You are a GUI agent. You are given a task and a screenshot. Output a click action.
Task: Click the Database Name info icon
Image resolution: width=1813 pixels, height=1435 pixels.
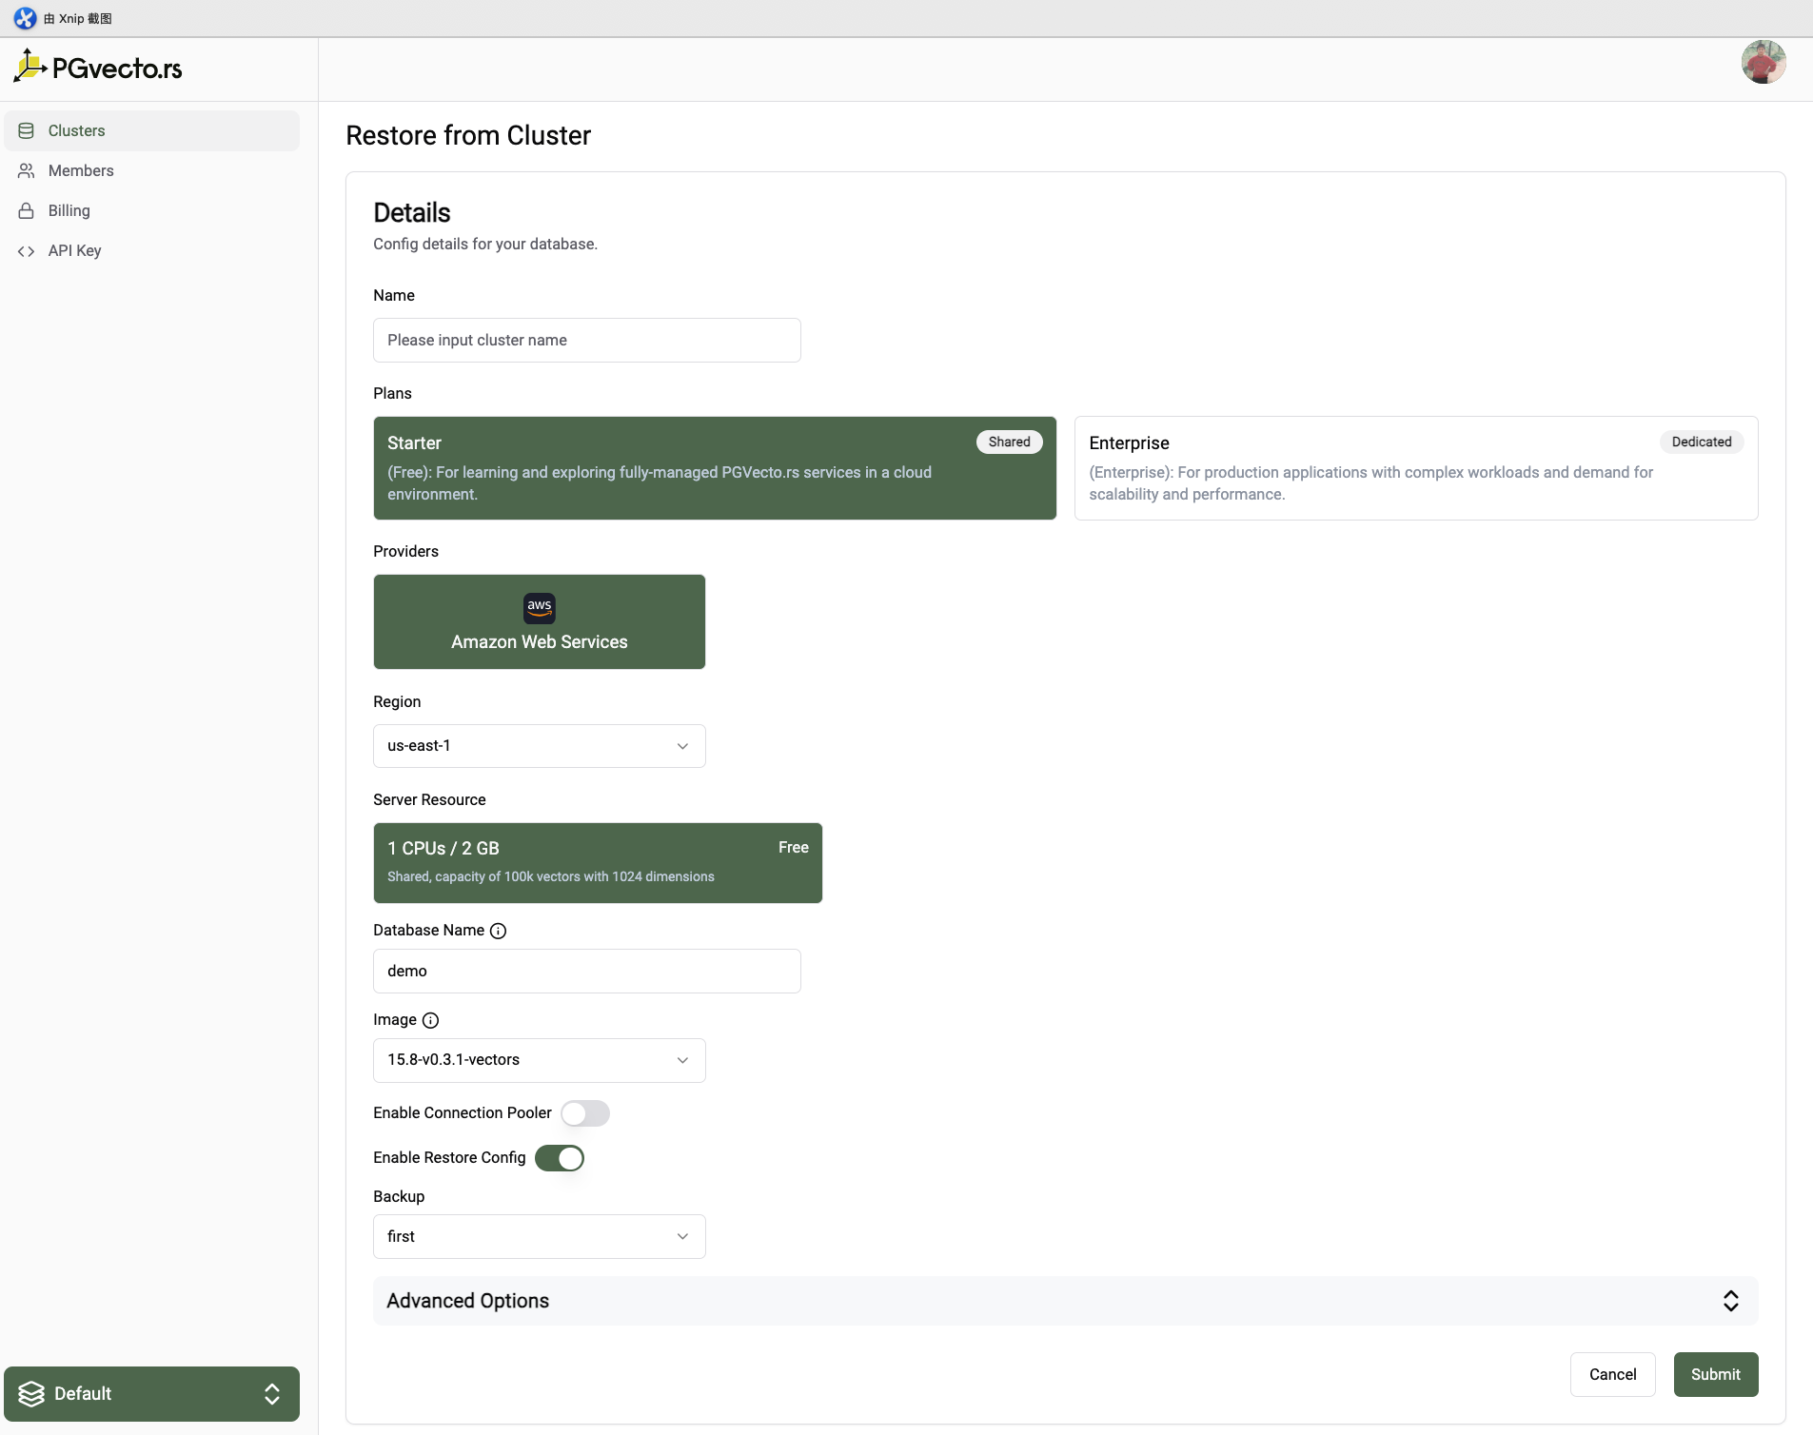pos(498,931)
